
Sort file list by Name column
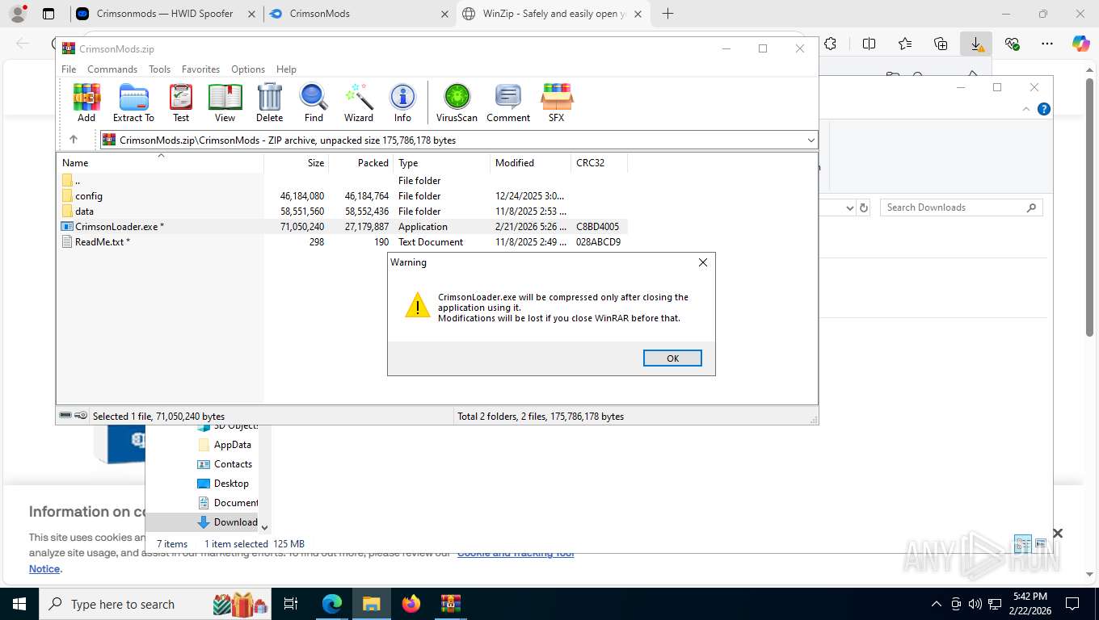160,162
